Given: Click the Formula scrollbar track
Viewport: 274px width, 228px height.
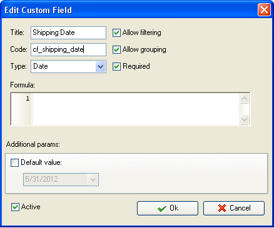Looking at the screenshot, I should coord(244,109).
